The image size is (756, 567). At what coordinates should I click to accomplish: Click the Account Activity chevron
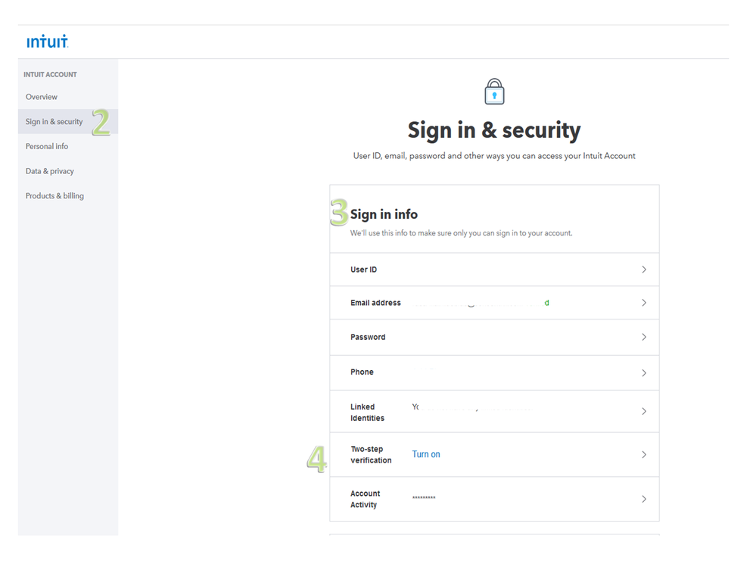click(x=644, y=500)
